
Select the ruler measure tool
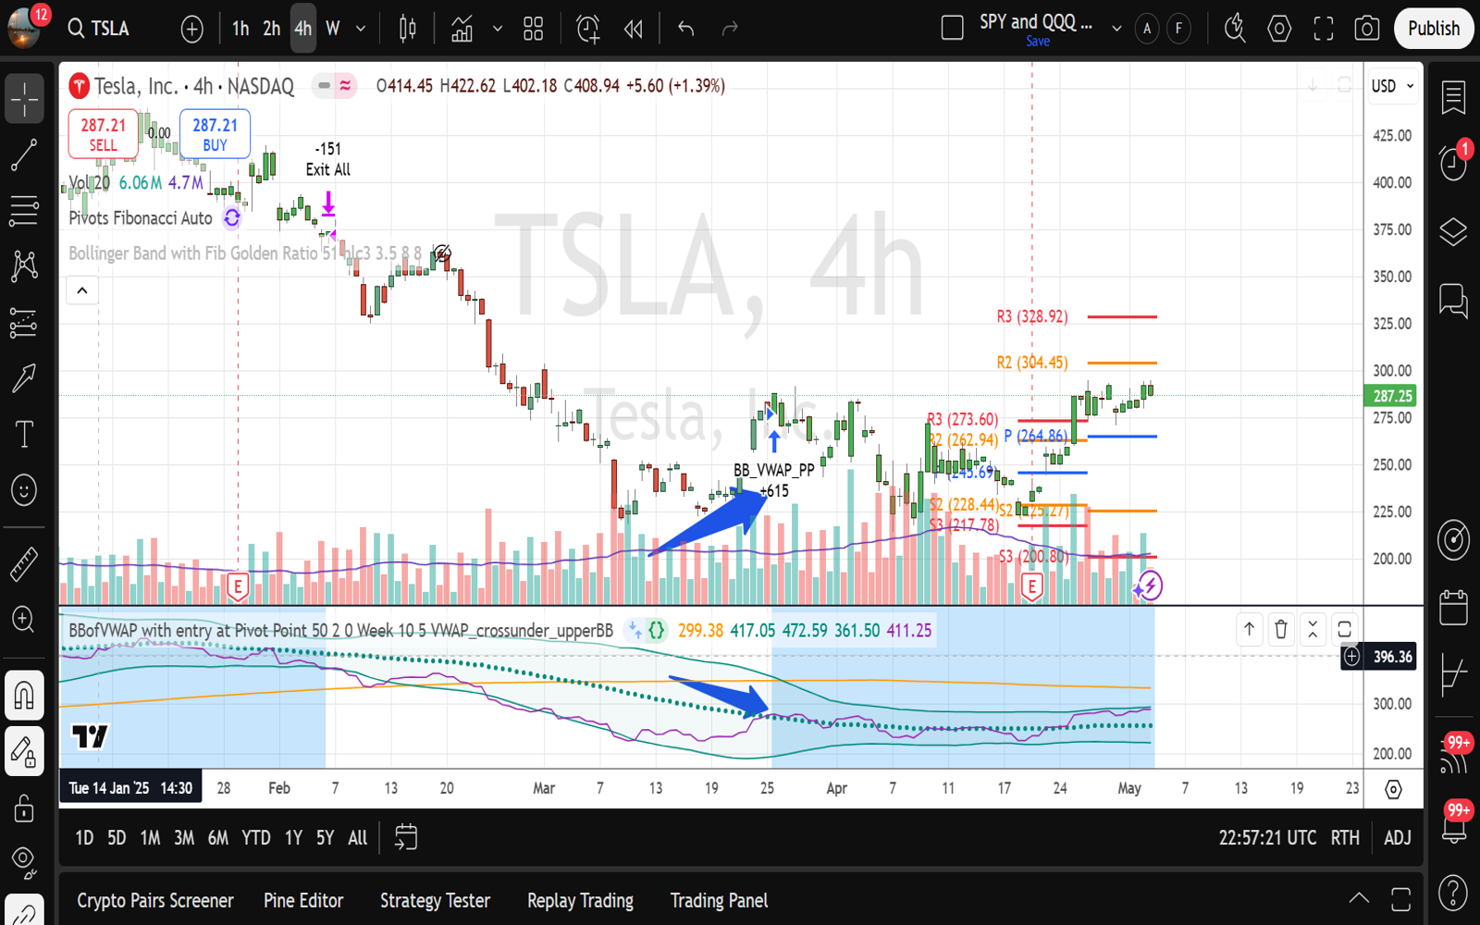pos(24,564)
